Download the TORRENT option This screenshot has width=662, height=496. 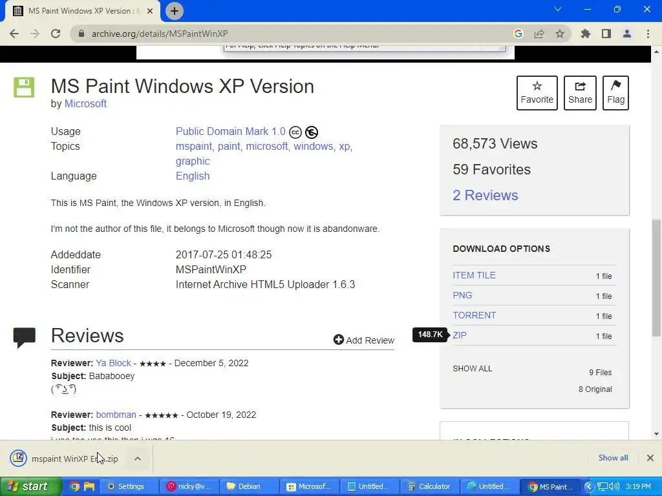(x=474, y=315)
